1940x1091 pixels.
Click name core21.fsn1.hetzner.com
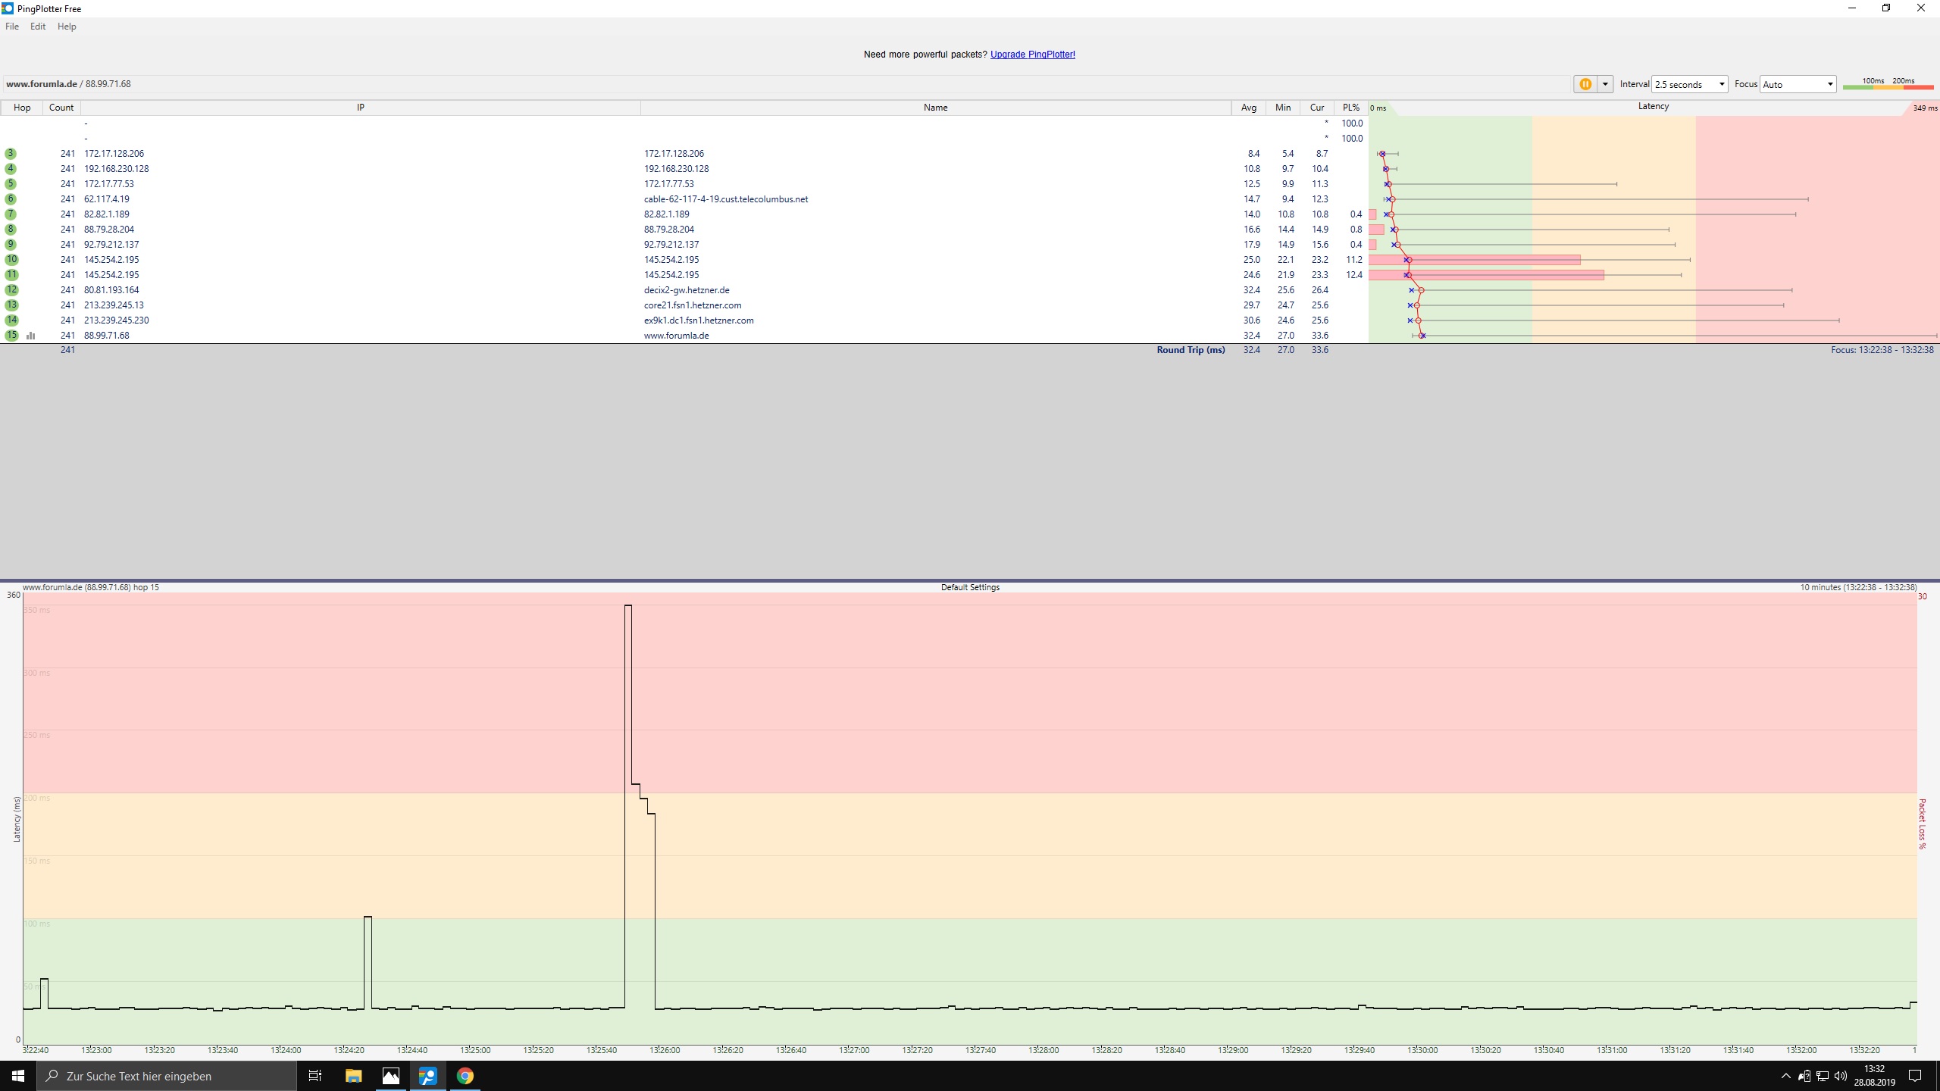tap(693, 305)
